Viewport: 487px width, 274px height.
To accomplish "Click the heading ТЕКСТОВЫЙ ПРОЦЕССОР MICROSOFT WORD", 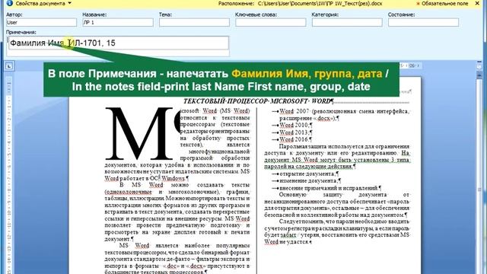I will (x=258, y=101).
